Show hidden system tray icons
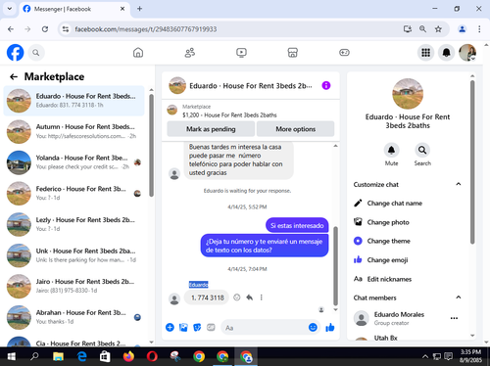Image resolution: width=490 pixels, height=366 pixels. (x=425, y=356)
